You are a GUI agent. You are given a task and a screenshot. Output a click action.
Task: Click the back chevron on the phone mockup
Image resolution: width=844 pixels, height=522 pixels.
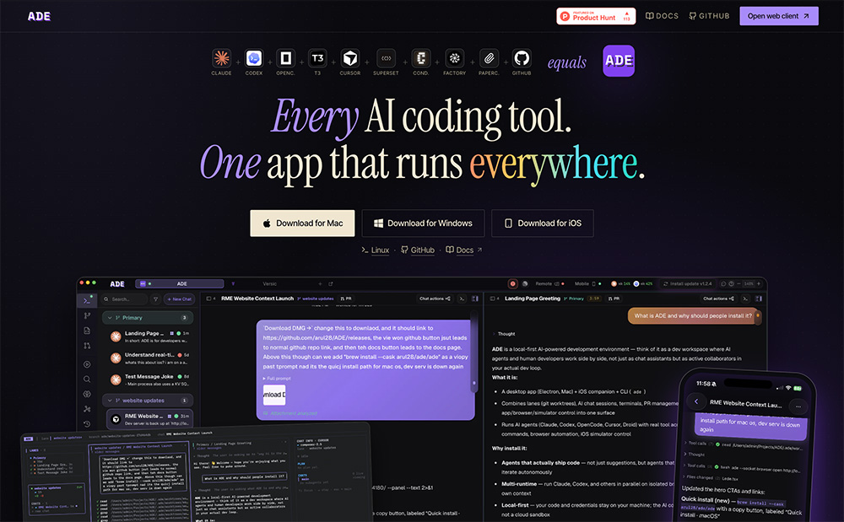pos(696,401)
